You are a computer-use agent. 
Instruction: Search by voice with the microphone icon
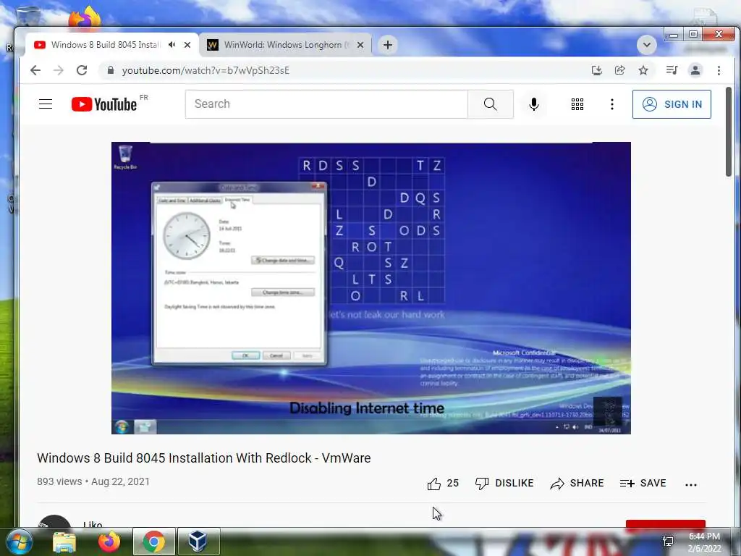click(534, 104)
